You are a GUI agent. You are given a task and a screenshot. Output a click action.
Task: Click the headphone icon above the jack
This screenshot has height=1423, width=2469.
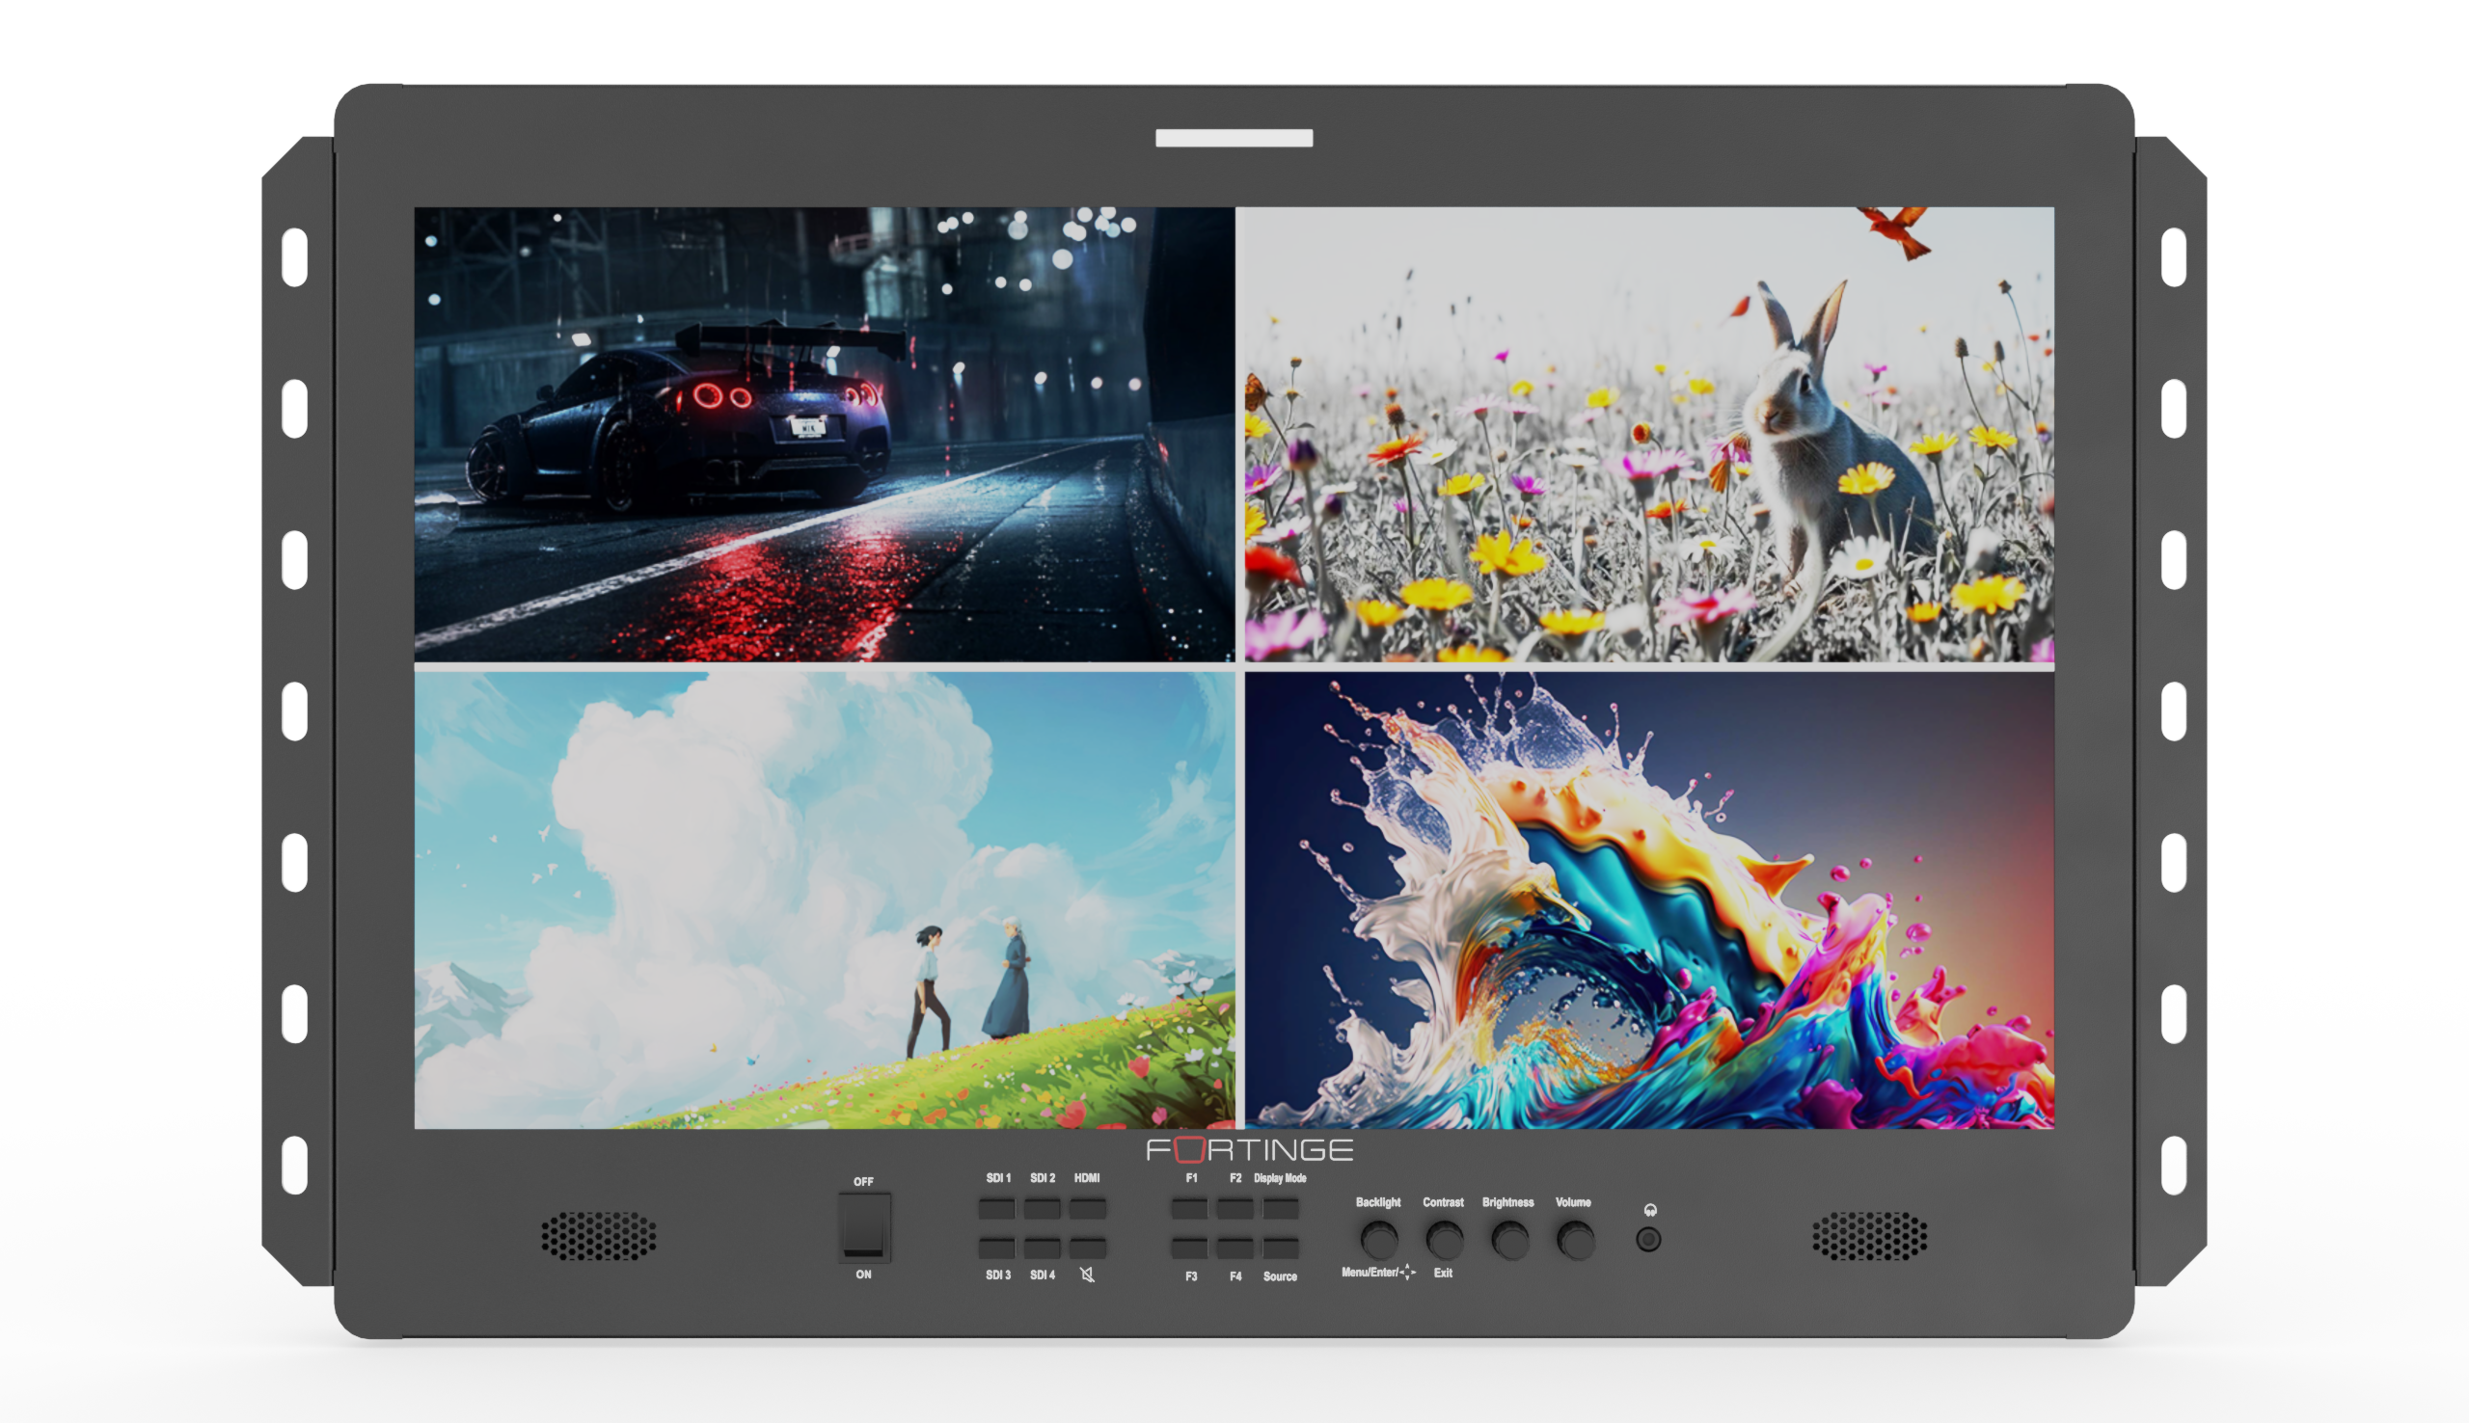coord(1650,1210)
